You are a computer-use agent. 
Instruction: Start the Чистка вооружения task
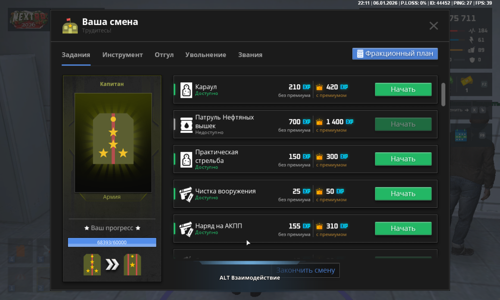click(403, 194)
